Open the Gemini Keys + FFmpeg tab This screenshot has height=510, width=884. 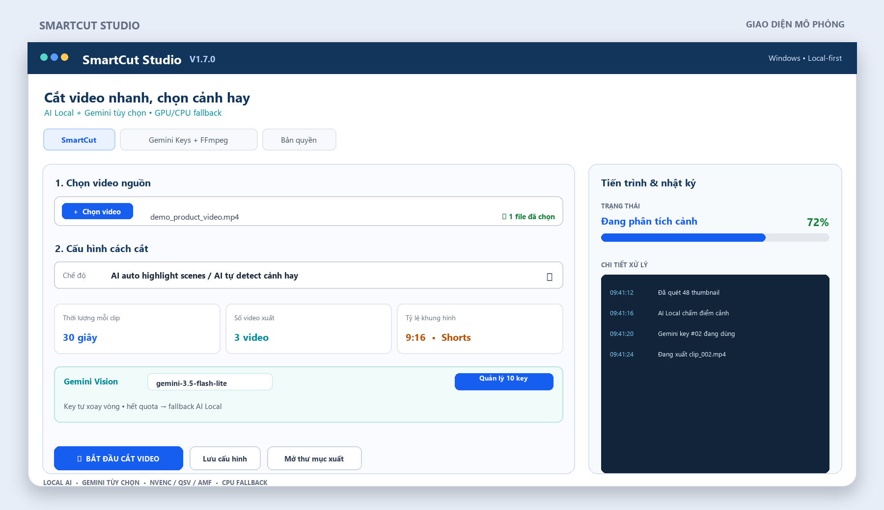tap(189, 140)
